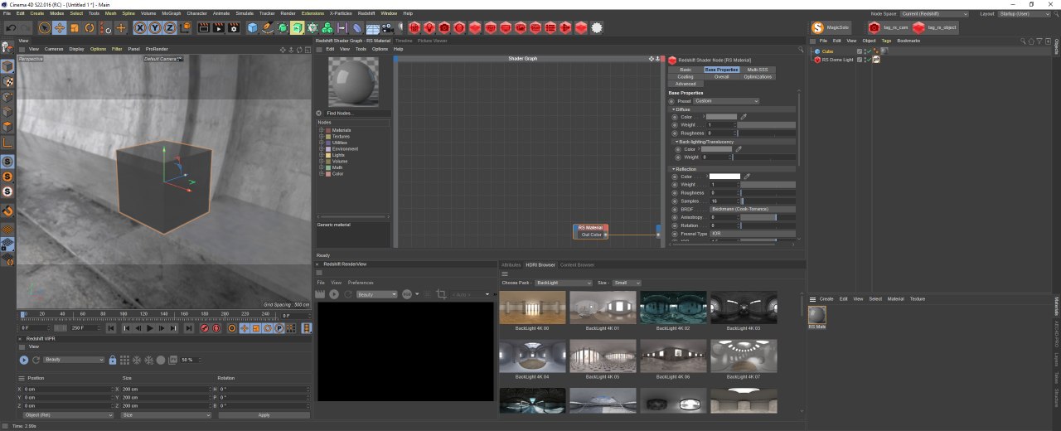Pick Diffuse color with eyedropper icon
This screenshot has height=431, width=1061.
point(744,117)
